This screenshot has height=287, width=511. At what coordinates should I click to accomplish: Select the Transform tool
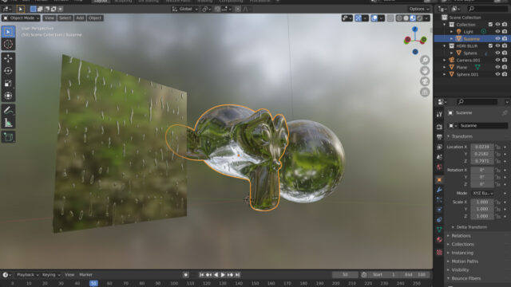tap(8, 96)
